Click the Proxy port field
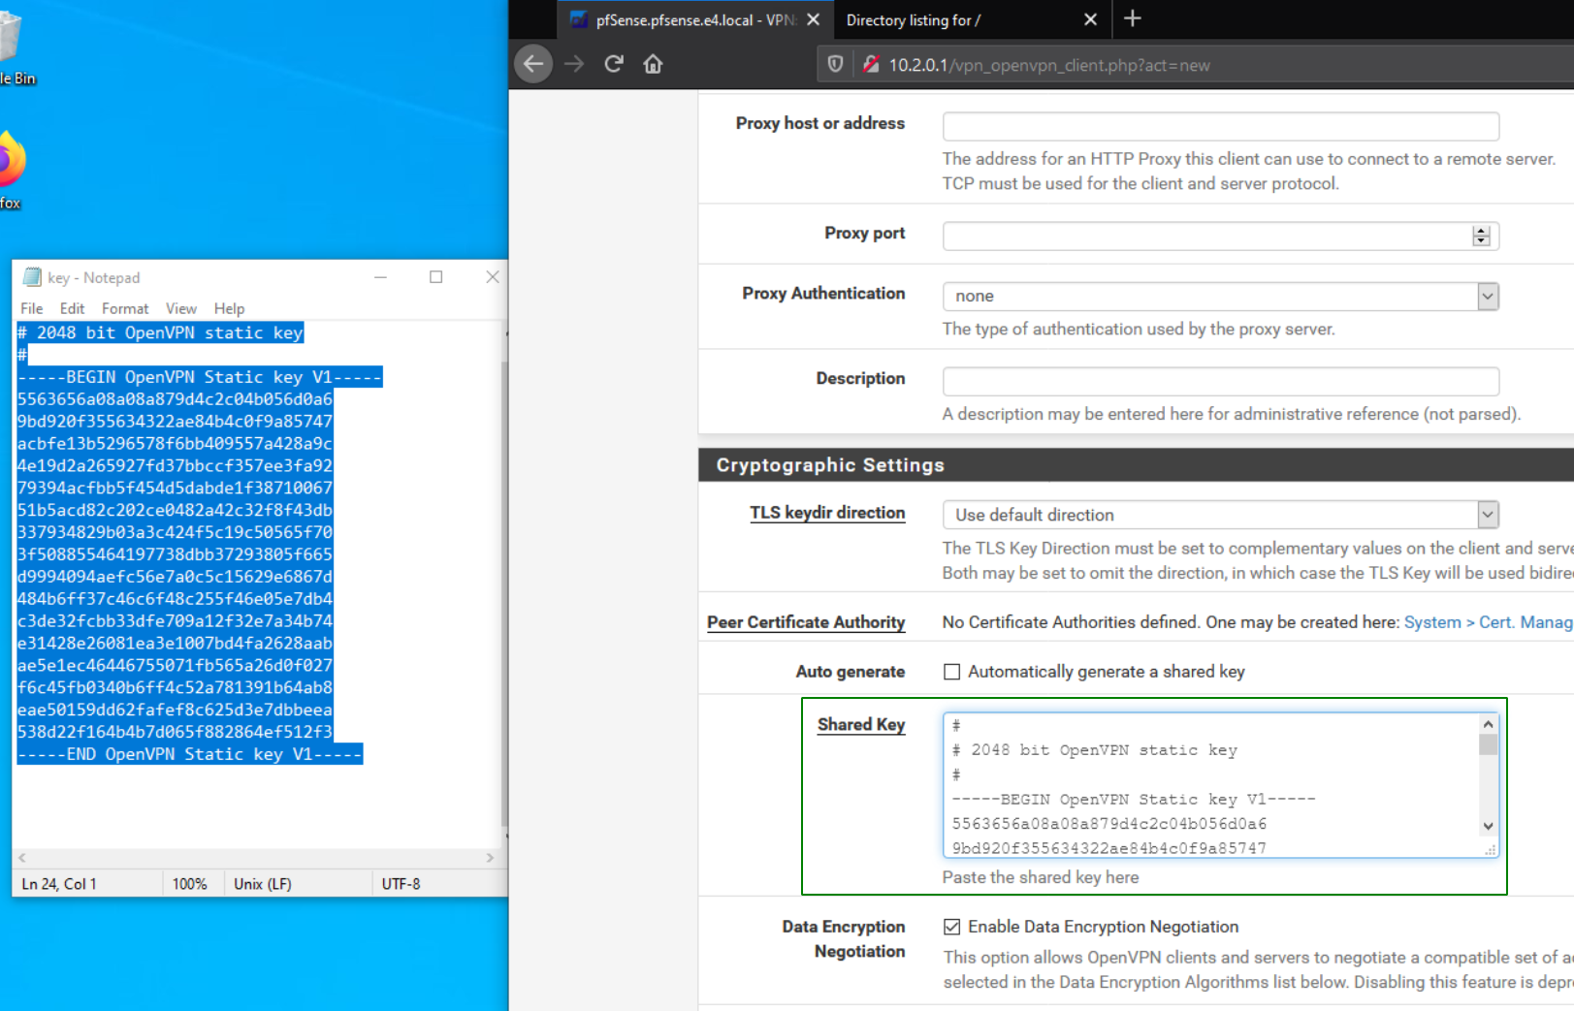 [1220, 236]
